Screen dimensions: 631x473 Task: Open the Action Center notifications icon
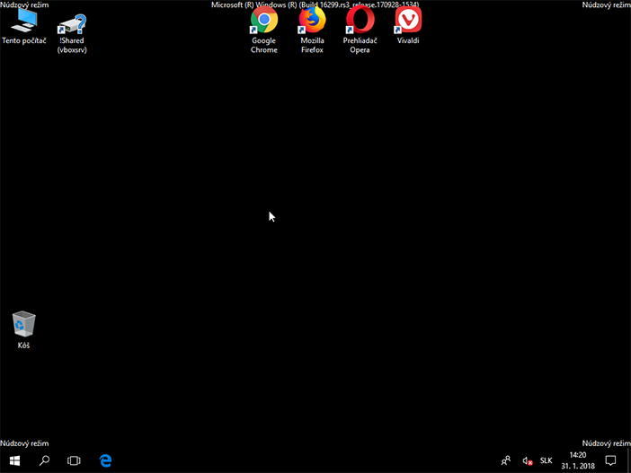point(610,460)
